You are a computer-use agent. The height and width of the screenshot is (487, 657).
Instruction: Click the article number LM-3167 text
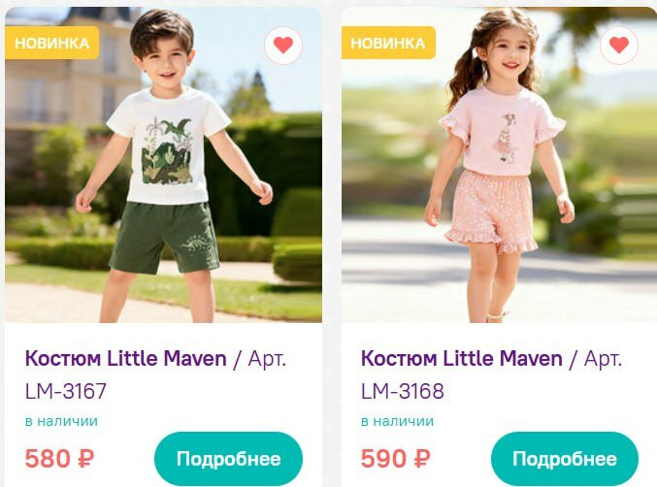click(x=66, y=391)
